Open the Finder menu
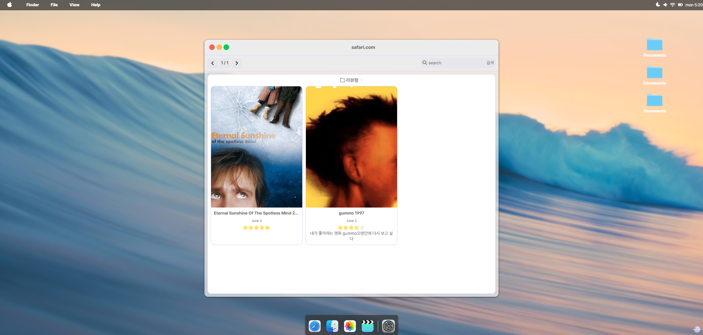The width and height of the screenshot is (703, 335). 33,5
